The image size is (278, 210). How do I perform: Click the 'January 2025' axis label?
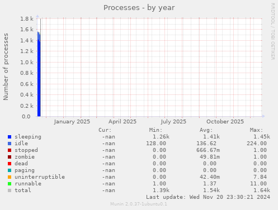pyautogui.click(x=72, y=122)
